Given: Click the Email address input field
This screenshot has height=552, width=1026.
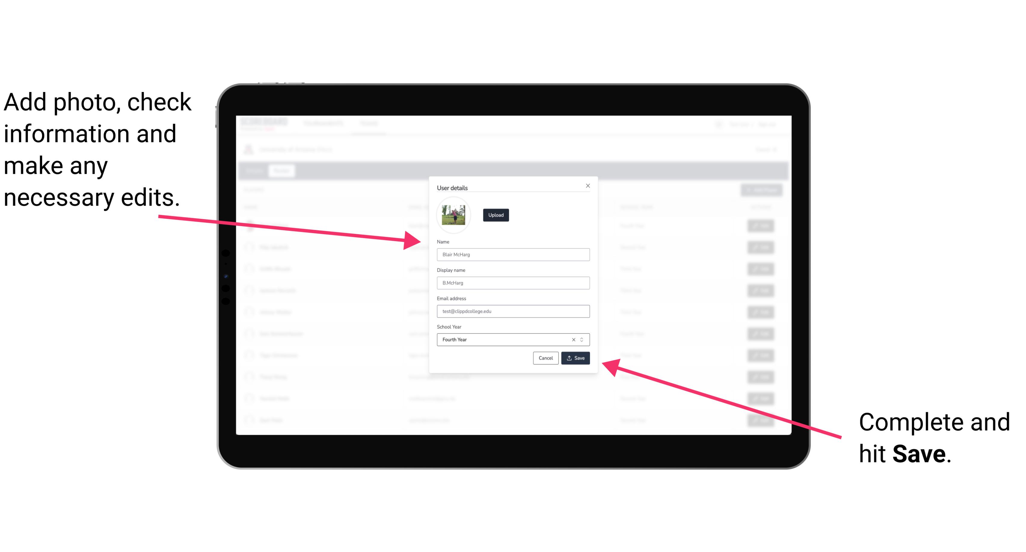Looking at the screenshot, I should click(x=513, y=311).
